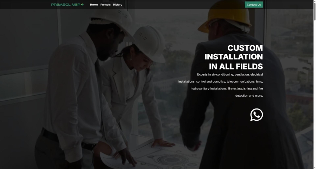This screenshot has width=316, height=169.
Task: Navigate to the History page
Action: coord(117,5)
